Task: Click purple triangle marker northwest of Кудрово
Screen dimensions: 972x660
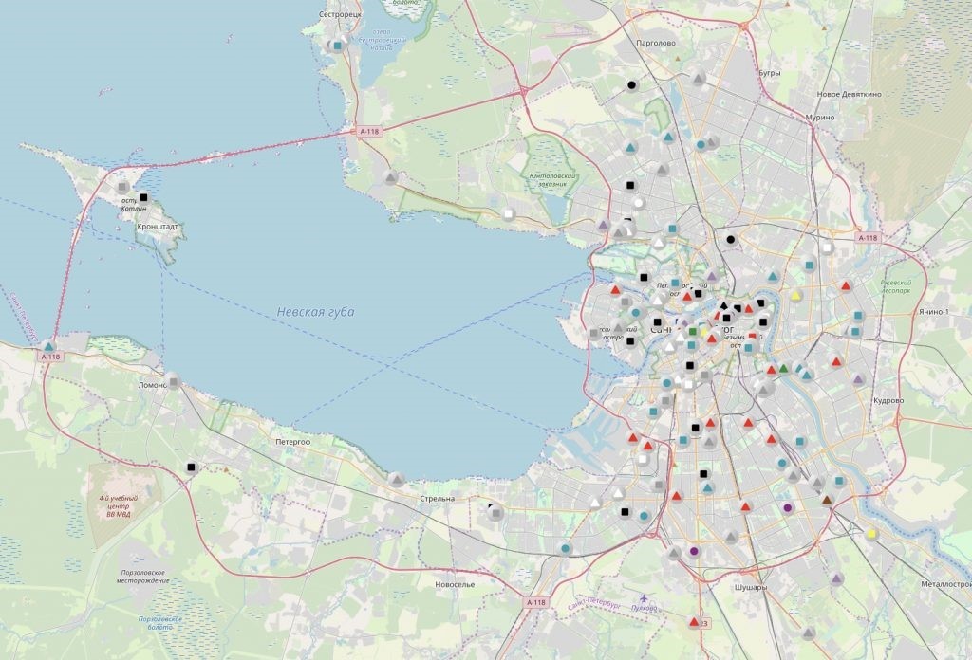Action: 859,378
